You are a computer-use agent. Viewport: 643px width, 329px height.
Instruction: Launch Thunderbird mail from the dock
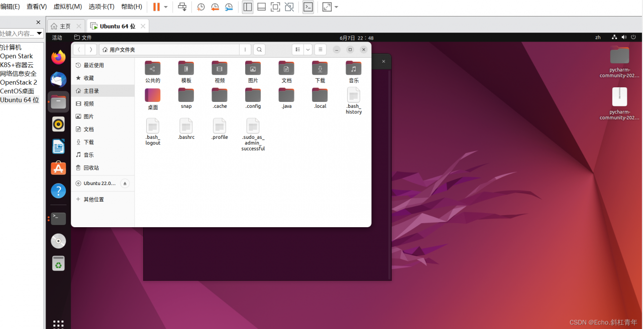(x=58, y=79)
